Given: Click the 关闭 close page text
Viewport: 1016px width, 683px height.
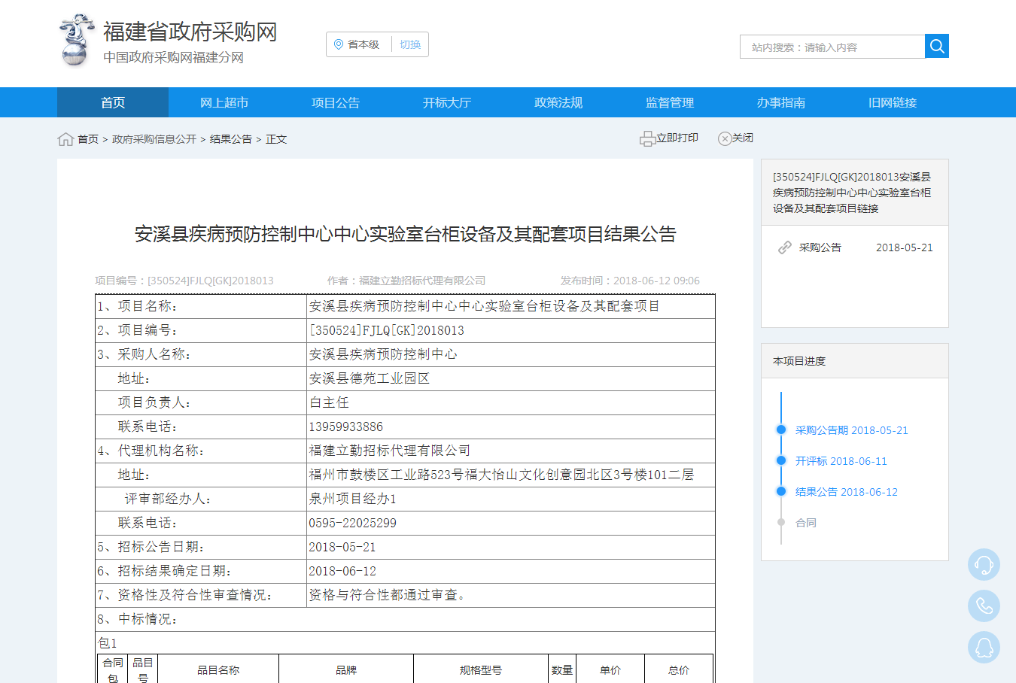Looking at the screenshot, I should 743,138.
